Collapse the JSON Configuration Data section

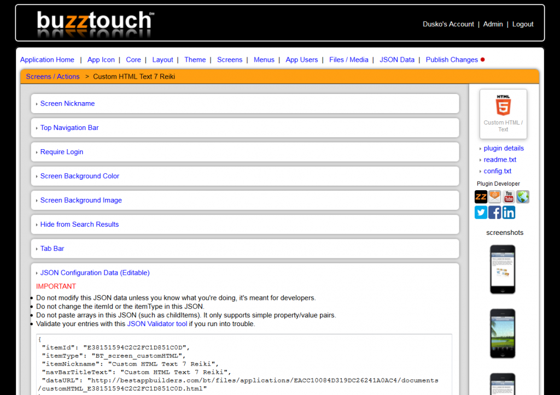[95, 273]
